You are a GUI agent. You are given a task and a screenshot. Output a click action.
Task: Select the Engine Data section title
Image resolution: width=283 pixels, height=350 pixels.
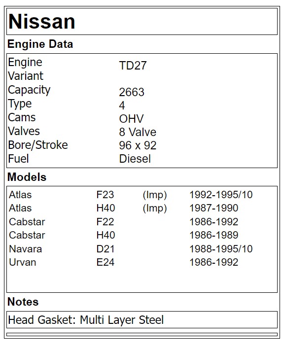click(40, 44)
